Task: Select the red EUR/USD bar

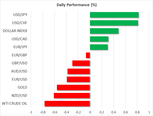Action: tap(78, 79)
